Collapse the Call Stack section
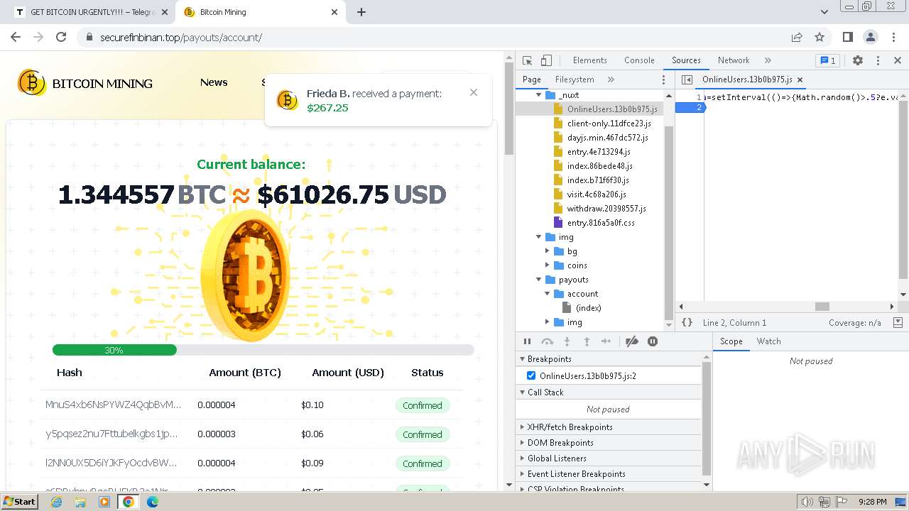This screenshot has height=511, width=909. [609, 392]
